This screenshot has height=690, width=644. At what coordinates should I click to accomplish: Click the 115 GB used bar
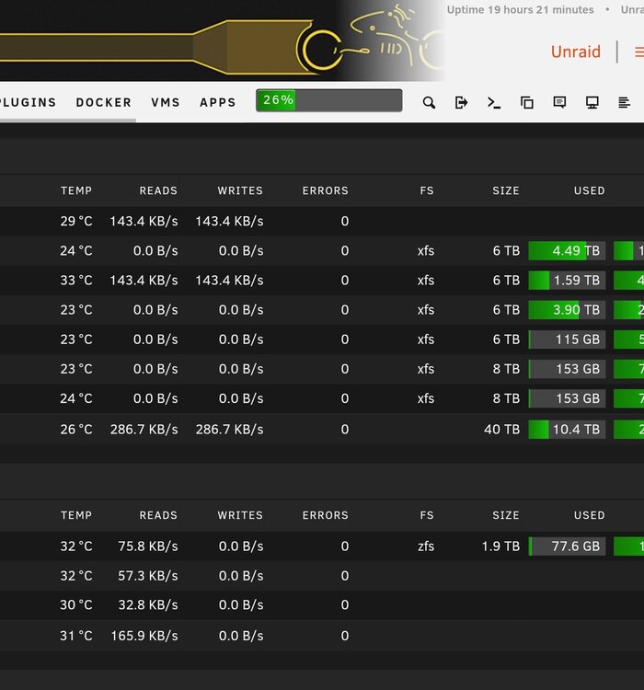(567, 339)
